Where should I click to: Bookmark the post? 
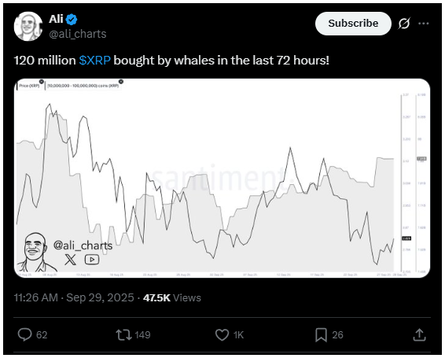point(321,334)
